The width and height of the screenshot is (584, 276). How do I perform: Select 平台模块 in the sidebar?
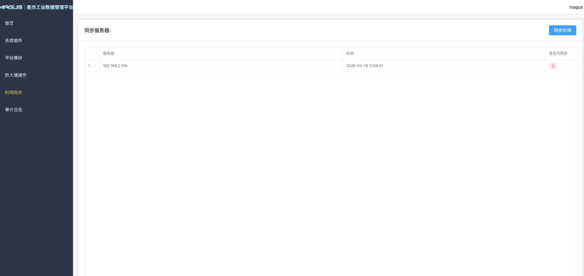coord(14,58)
